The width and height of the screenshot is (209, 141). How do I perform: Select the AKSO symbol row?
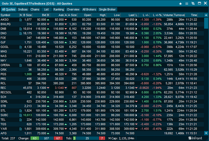pos(102,20)
